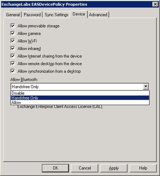The height and width of the screenshot is (176, 160).
Task: Choose Handsfree Only option in list
Action: [x=80, y=98]
